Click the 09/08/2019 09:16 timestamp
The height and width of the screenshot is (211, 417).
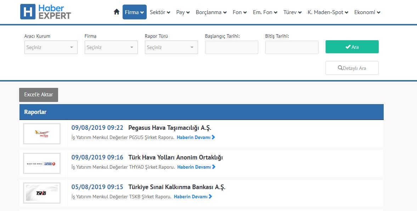pos(97,157)
